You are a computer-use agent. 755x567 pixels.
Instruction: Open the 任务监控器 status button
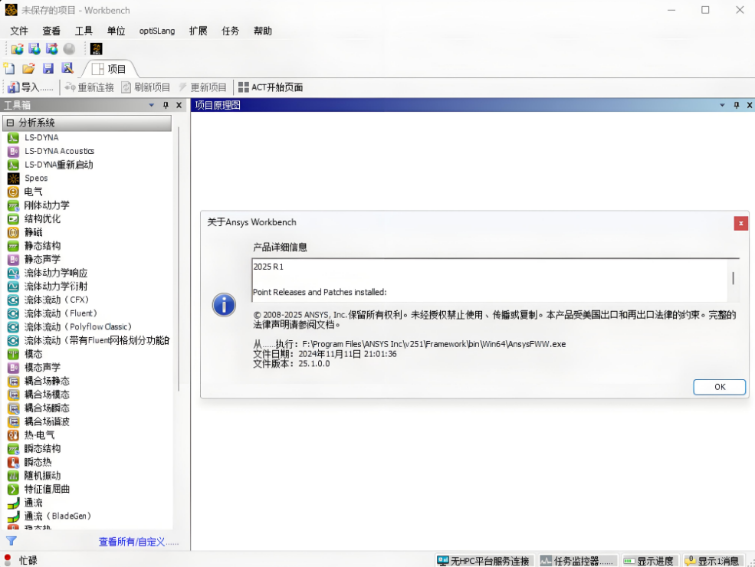(x=577, y=561)
